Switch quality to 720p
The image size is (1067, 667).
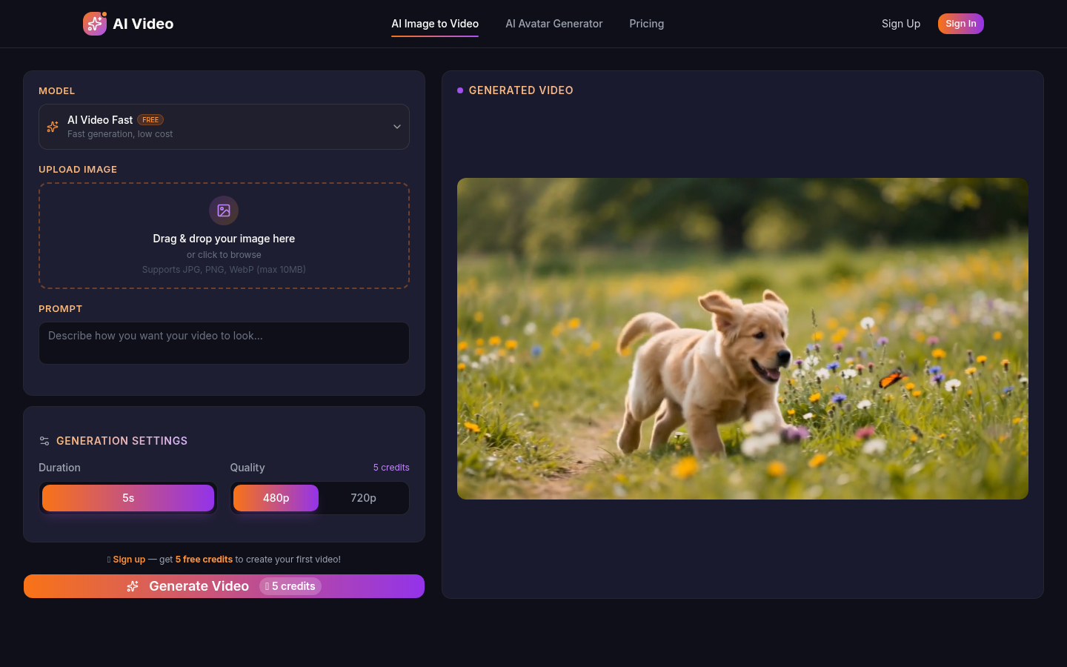point(363,498)
